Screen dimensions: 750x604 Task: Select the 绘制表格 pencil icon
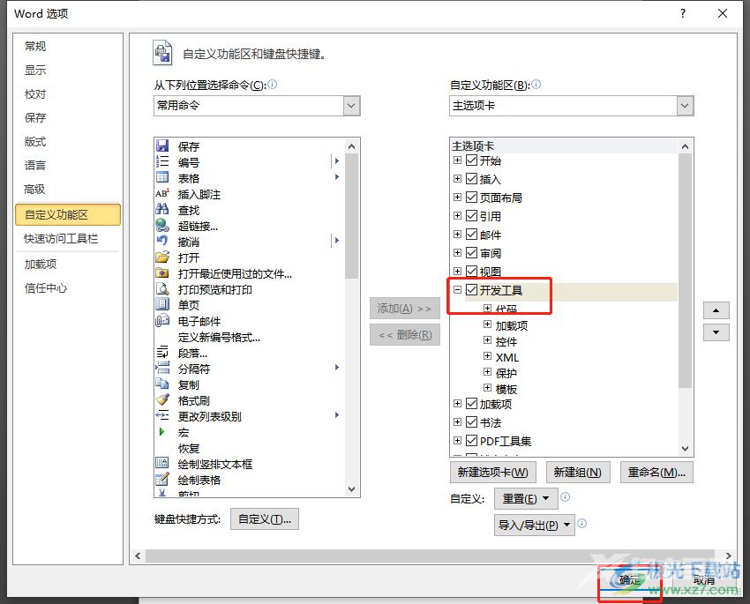pyautogui.click(x=162, y=479)
